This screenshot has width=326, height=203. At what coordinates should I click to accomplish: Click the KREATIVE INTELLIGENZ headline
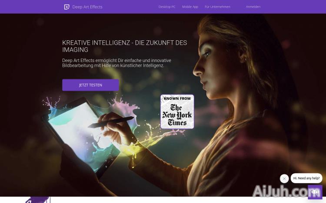125,46
